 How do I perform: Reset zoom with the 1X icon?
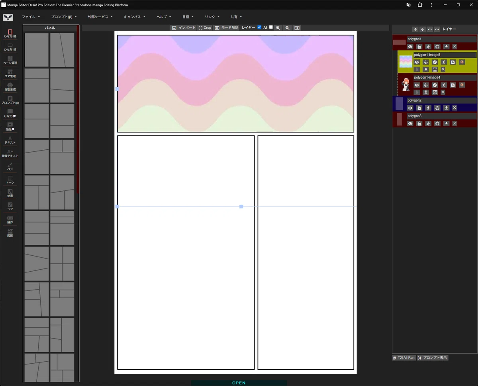pos(297,28)
